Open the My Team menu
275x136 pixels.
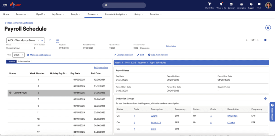[x=58, y=14]
